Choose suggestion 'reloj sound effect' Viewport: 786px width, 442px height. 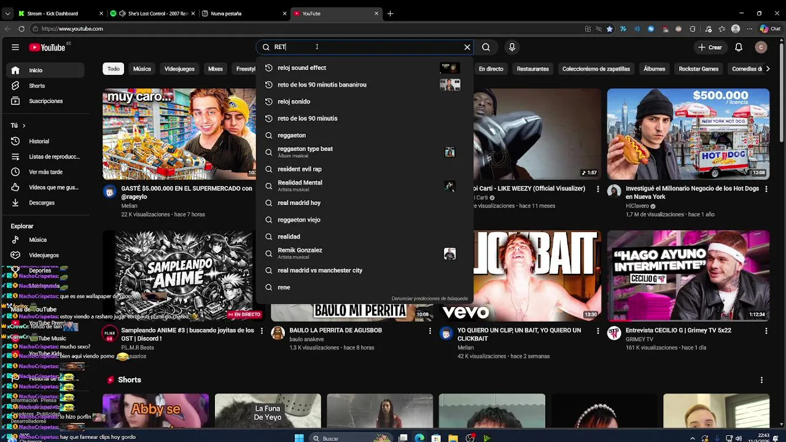[x=364, y=68]
